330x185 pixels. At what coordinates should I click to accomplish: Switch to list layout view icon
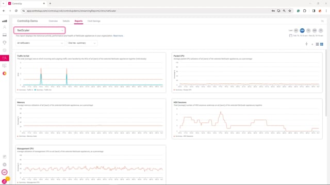pyautogui.click(x=317, y=44)
